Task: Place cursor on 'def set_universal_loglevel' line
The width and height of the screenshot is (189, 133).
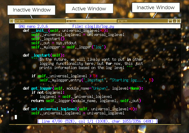Action: point(80,109)
